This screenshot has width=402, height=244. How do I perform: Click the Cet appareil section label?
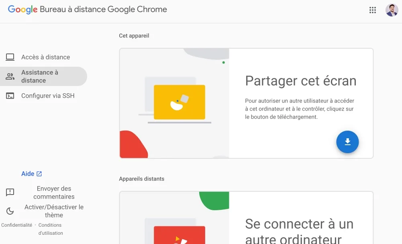coord(134,36)
